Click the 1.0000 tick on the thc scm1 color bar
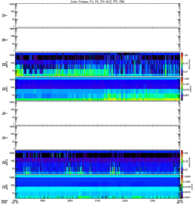 coord(187,177)
